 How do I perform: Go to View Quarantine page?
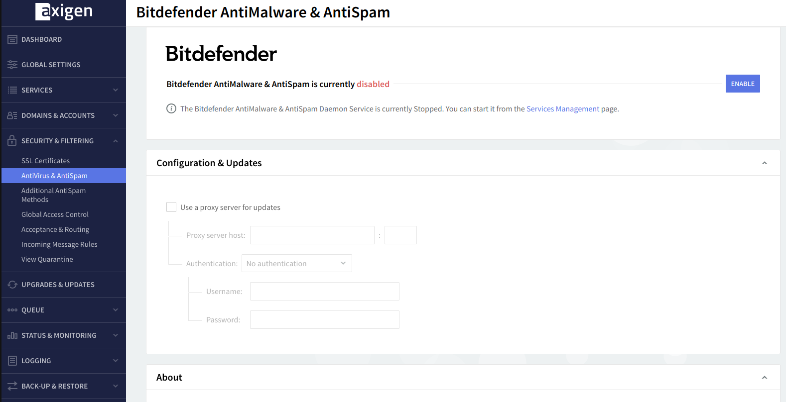(47, 259)
